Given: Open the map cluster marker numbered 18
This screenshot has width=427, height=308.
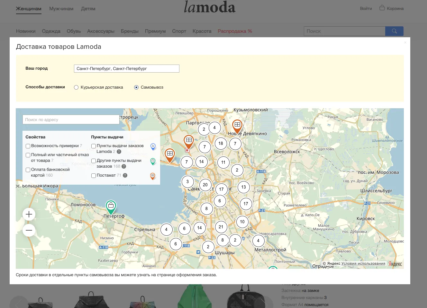Looking at the screenshot, I should (221, 143).
